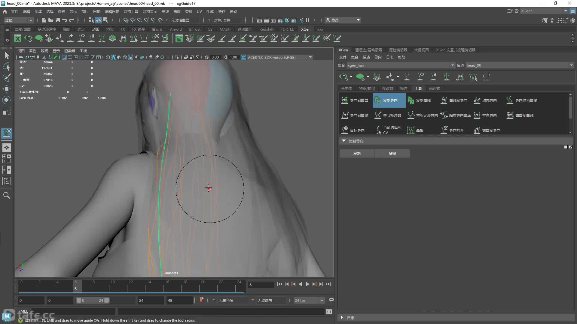
Task: Collapse the 复制导向 section
Action: coord(343,141)
